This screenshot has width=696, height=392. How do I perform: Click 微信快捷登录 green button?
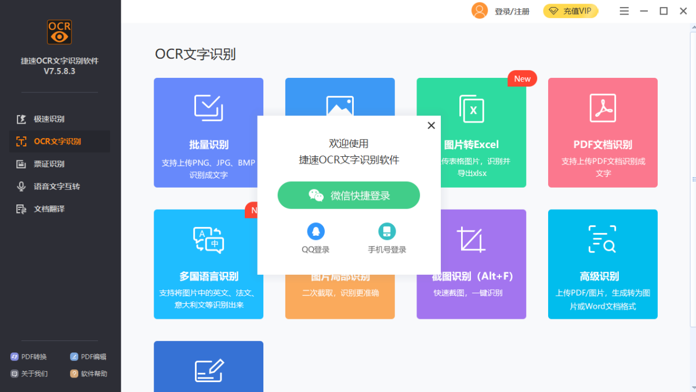[349, 195]
